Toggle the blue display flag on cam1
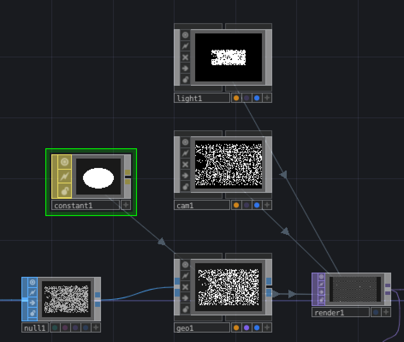Viewport: 404px width, 342px height. 257,205
